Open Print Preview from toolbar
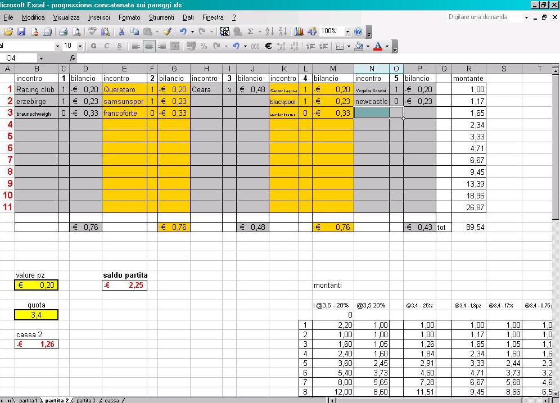The width and height of the screenshot is (560, 403). pos(76,32)
